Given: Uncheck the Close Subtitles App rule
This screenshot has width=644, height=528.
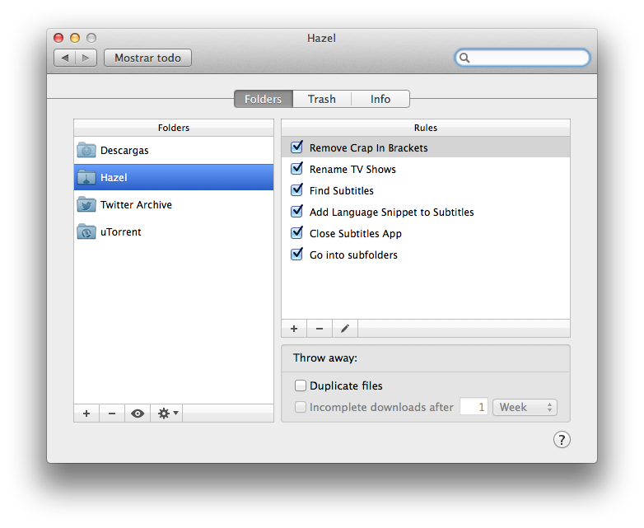Looking at the screenshot, I should [296, 232].
